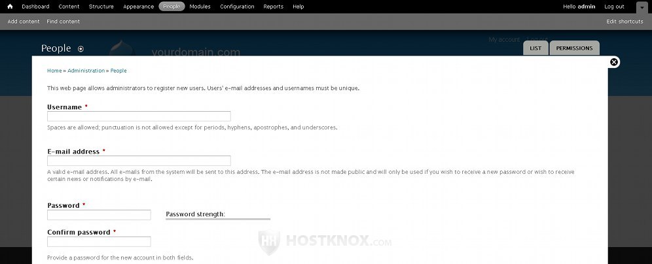
Task: Click into the Username field
Action: (139, 116)
